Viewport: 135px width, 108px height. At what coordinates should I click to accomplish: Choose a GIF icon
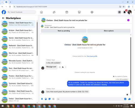point(53,99)
